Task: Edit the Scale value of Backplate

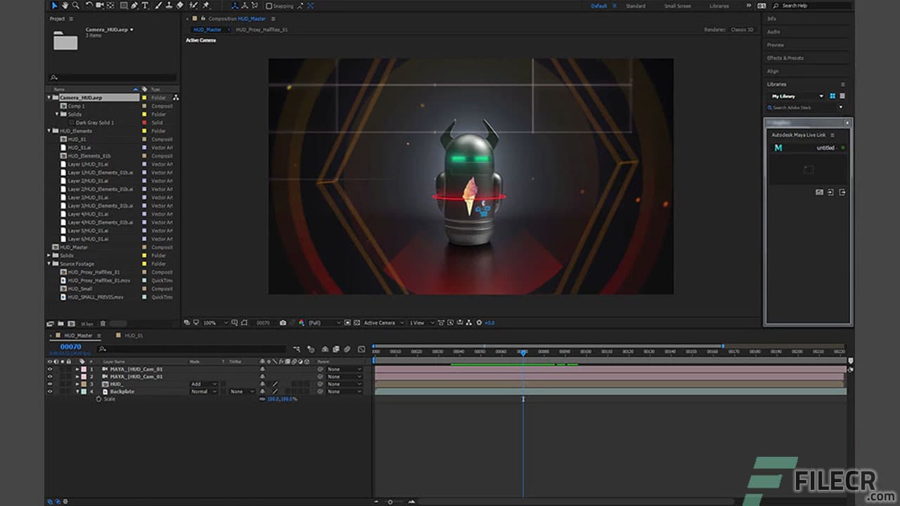Action: tap(277, 398)
